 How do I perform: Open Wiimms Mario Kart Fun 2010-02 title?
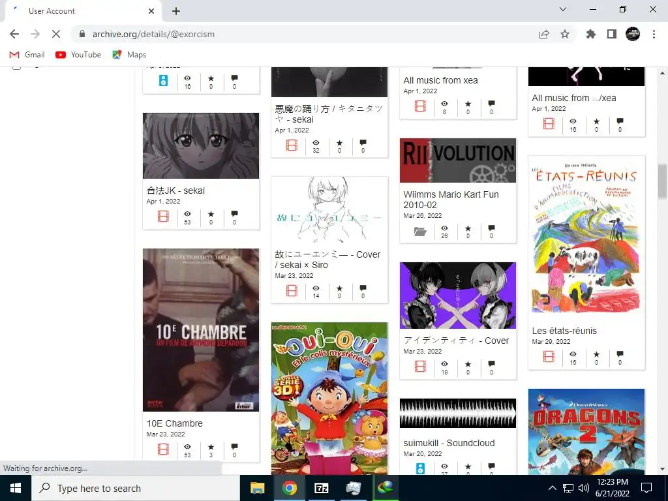pyautogui.click(x=451, y=200)
